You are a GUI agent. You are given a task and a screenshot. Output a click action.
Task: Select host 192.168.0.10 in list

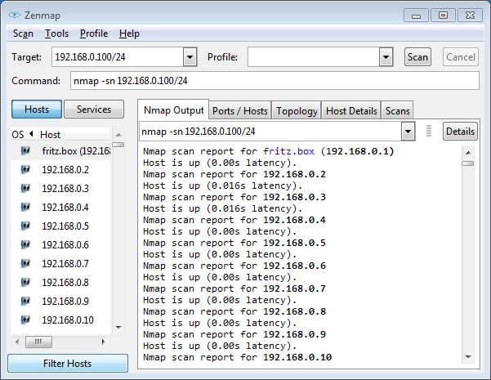pos(60,320)
